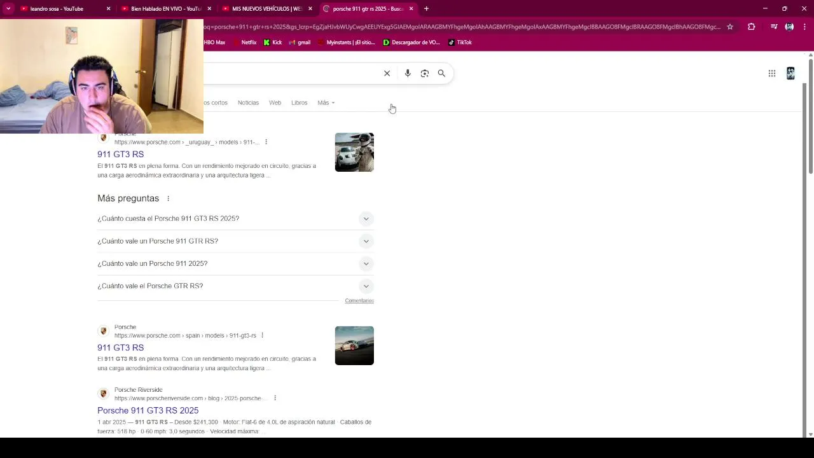Viewport: 814px width, 458px height.
Task: Expand ¿Cuánto vale el Porsche GTR RS?
Action: point(235,286)
